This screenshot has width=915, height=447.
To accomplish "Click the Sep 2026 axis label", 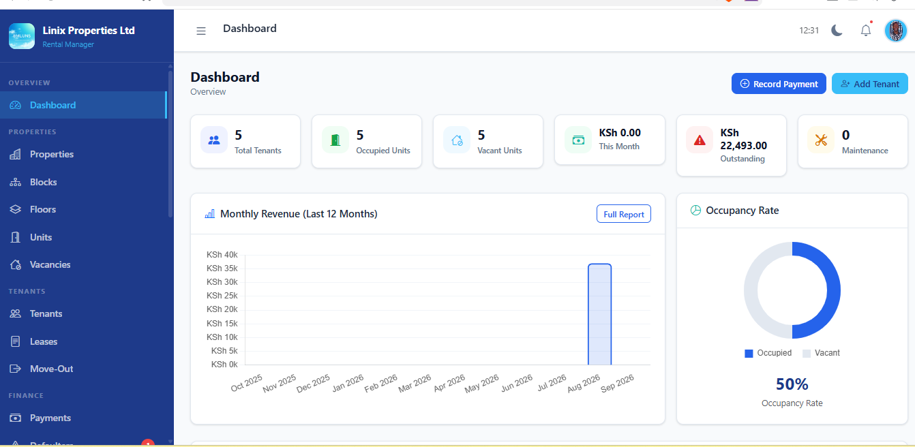I will pyautogui.click(x=617, y=384).
